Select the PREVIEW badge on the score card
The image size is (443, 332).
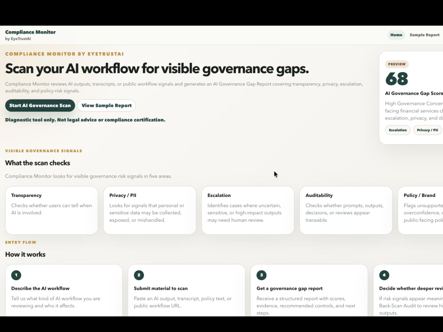pyautogui.click(x=396, y=64)
